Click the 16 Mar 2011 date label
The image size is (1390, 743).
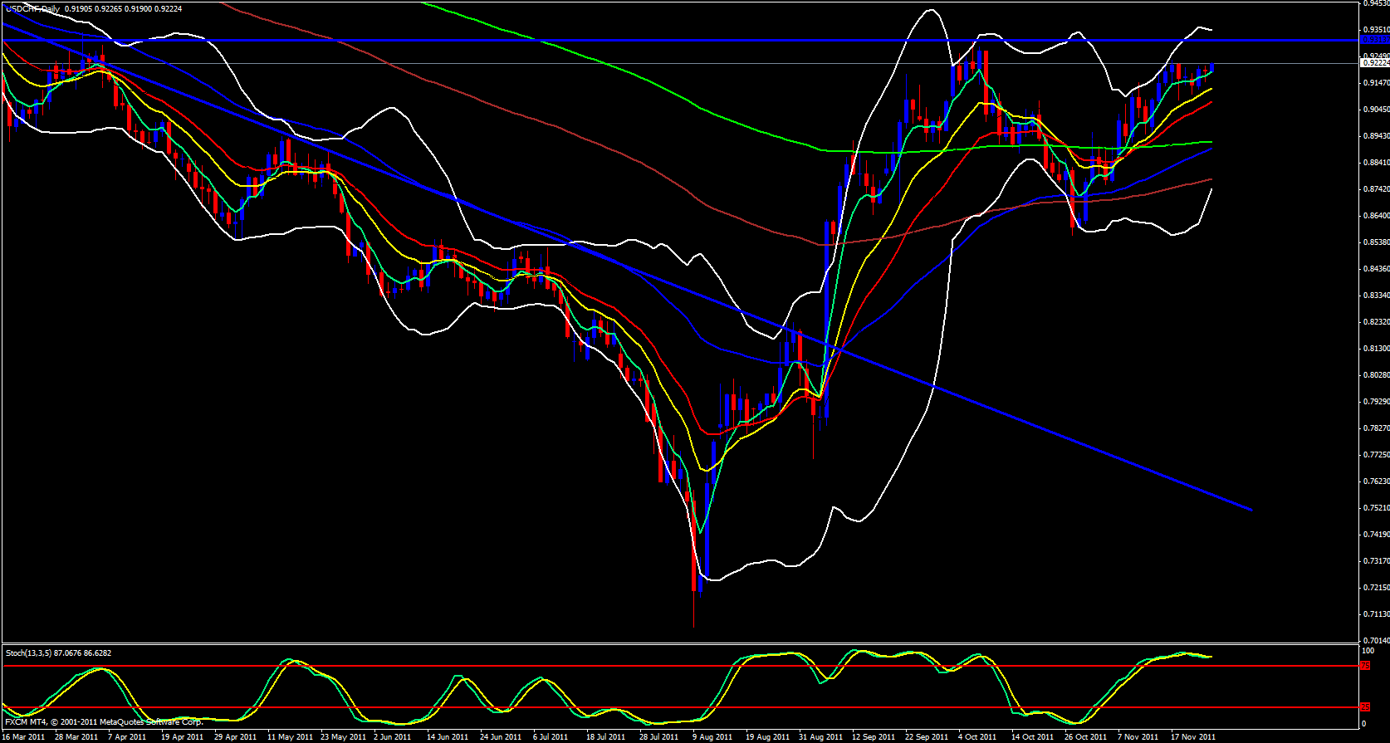(x=24, y=737)
